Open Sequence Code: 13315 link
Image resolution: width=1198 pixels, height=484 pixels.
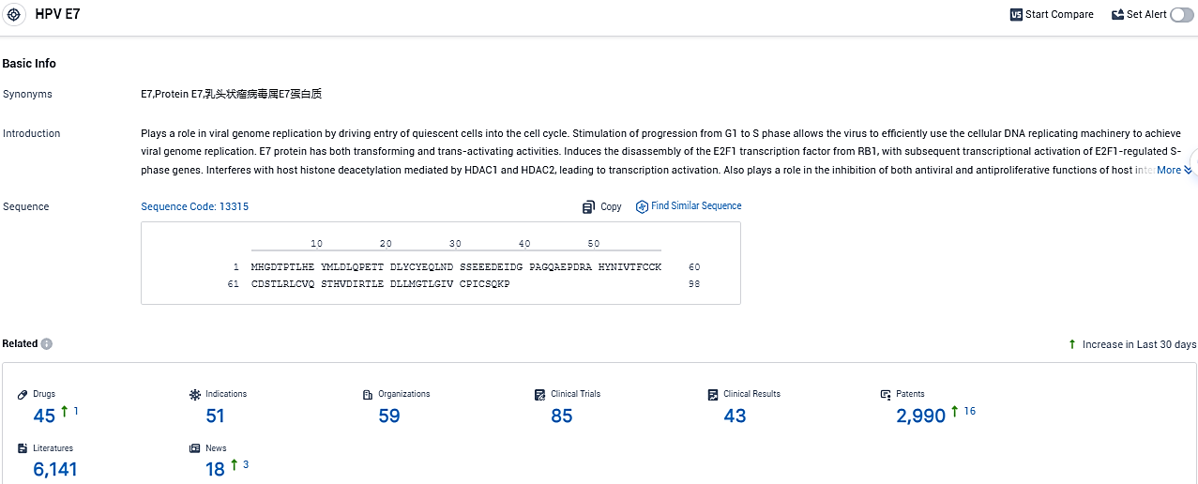pyautogui.click(x=194, y=206)
